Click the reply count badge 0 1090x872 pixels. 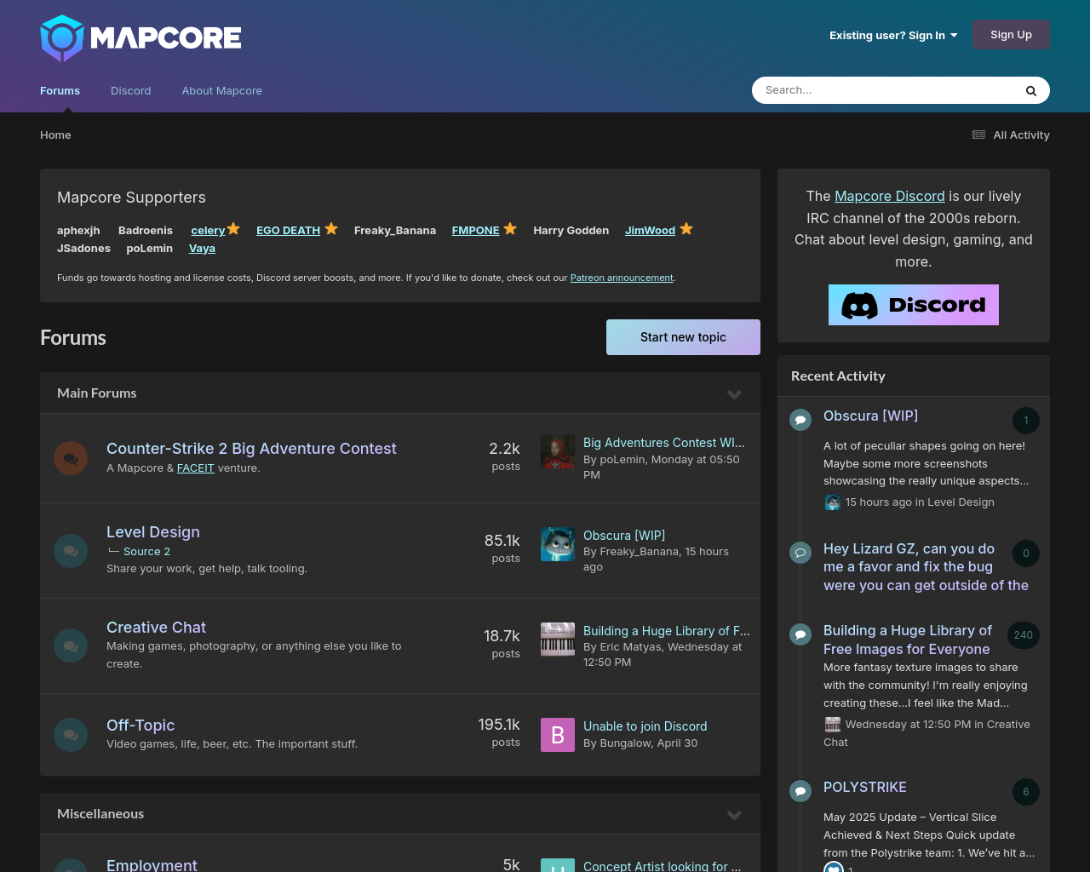coord(1026,554)
